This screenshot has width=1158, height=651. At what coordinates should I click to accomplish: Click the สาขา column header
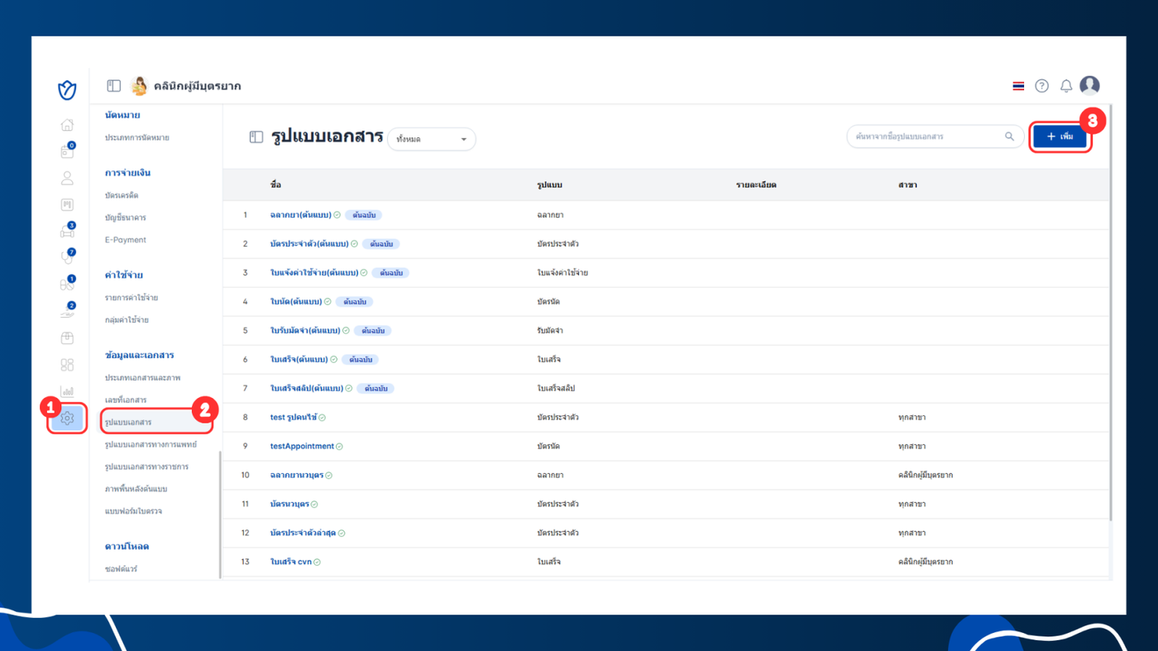coord(907,185)
